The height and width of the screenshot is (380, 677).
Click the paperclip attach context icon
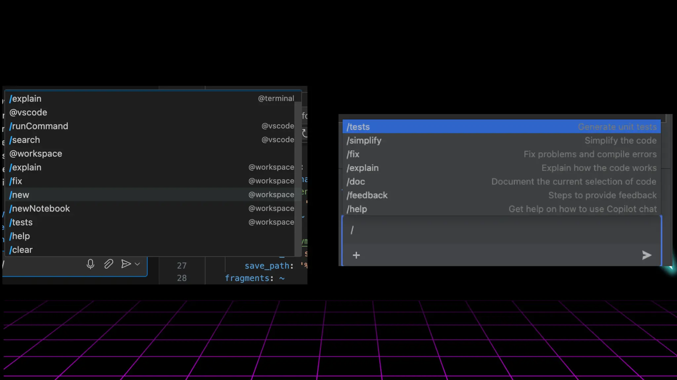click(x=108, y=264)
